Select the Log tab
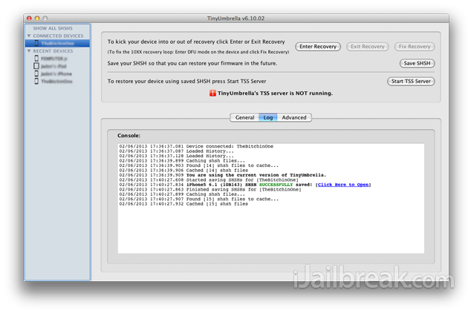The height and width of the screenshot is (313, 471). 268,117
